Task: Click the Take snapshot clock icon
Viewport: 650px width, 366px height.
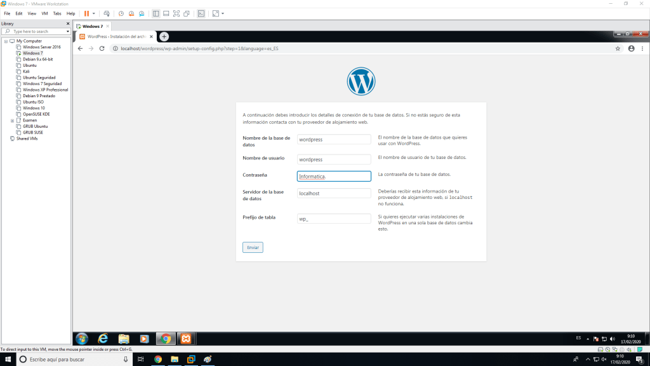Action: 121,13
